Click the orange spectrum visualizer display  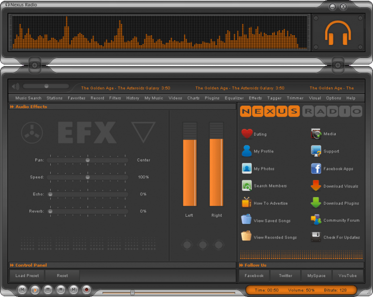click(x=160, y=33)
